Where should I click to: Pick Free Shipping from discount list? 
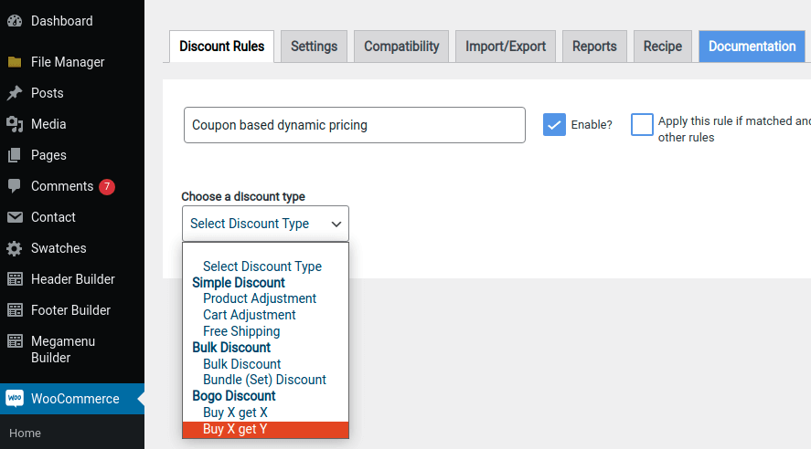click(x=241, y=331)
